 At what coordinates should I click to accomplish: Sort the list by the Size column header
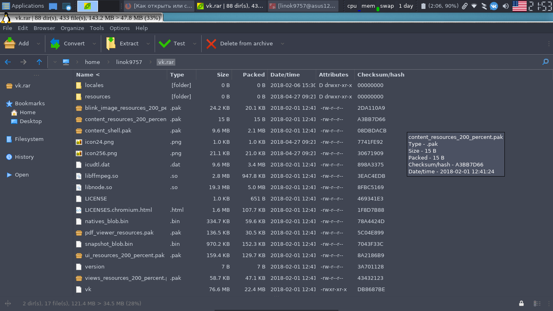click(x=223, y=75)
